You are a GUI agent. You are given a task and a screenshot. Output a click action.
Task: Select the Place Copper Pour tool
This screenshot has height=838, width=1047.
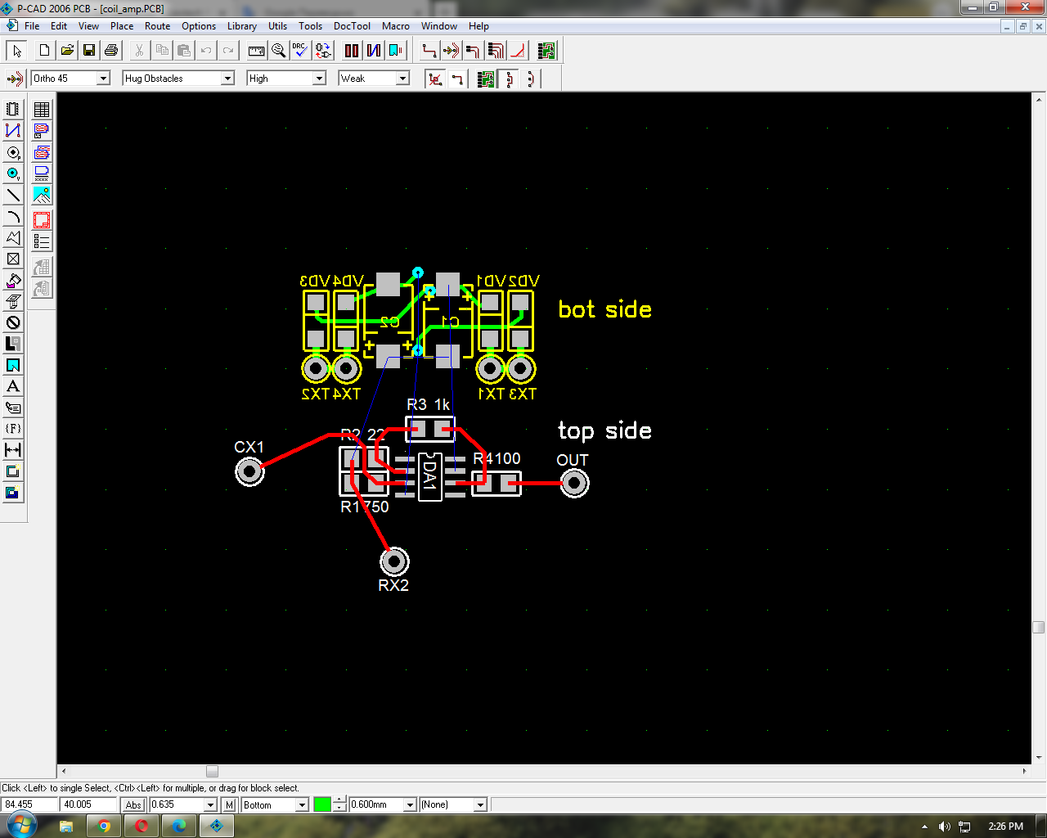13,280
